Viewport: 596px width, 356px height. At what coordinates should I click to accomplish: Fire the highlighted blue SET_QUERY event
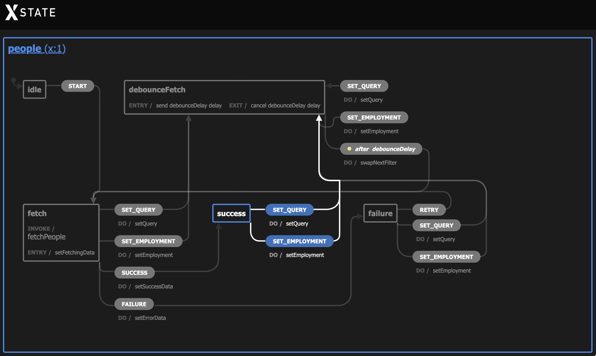(289, 210)
